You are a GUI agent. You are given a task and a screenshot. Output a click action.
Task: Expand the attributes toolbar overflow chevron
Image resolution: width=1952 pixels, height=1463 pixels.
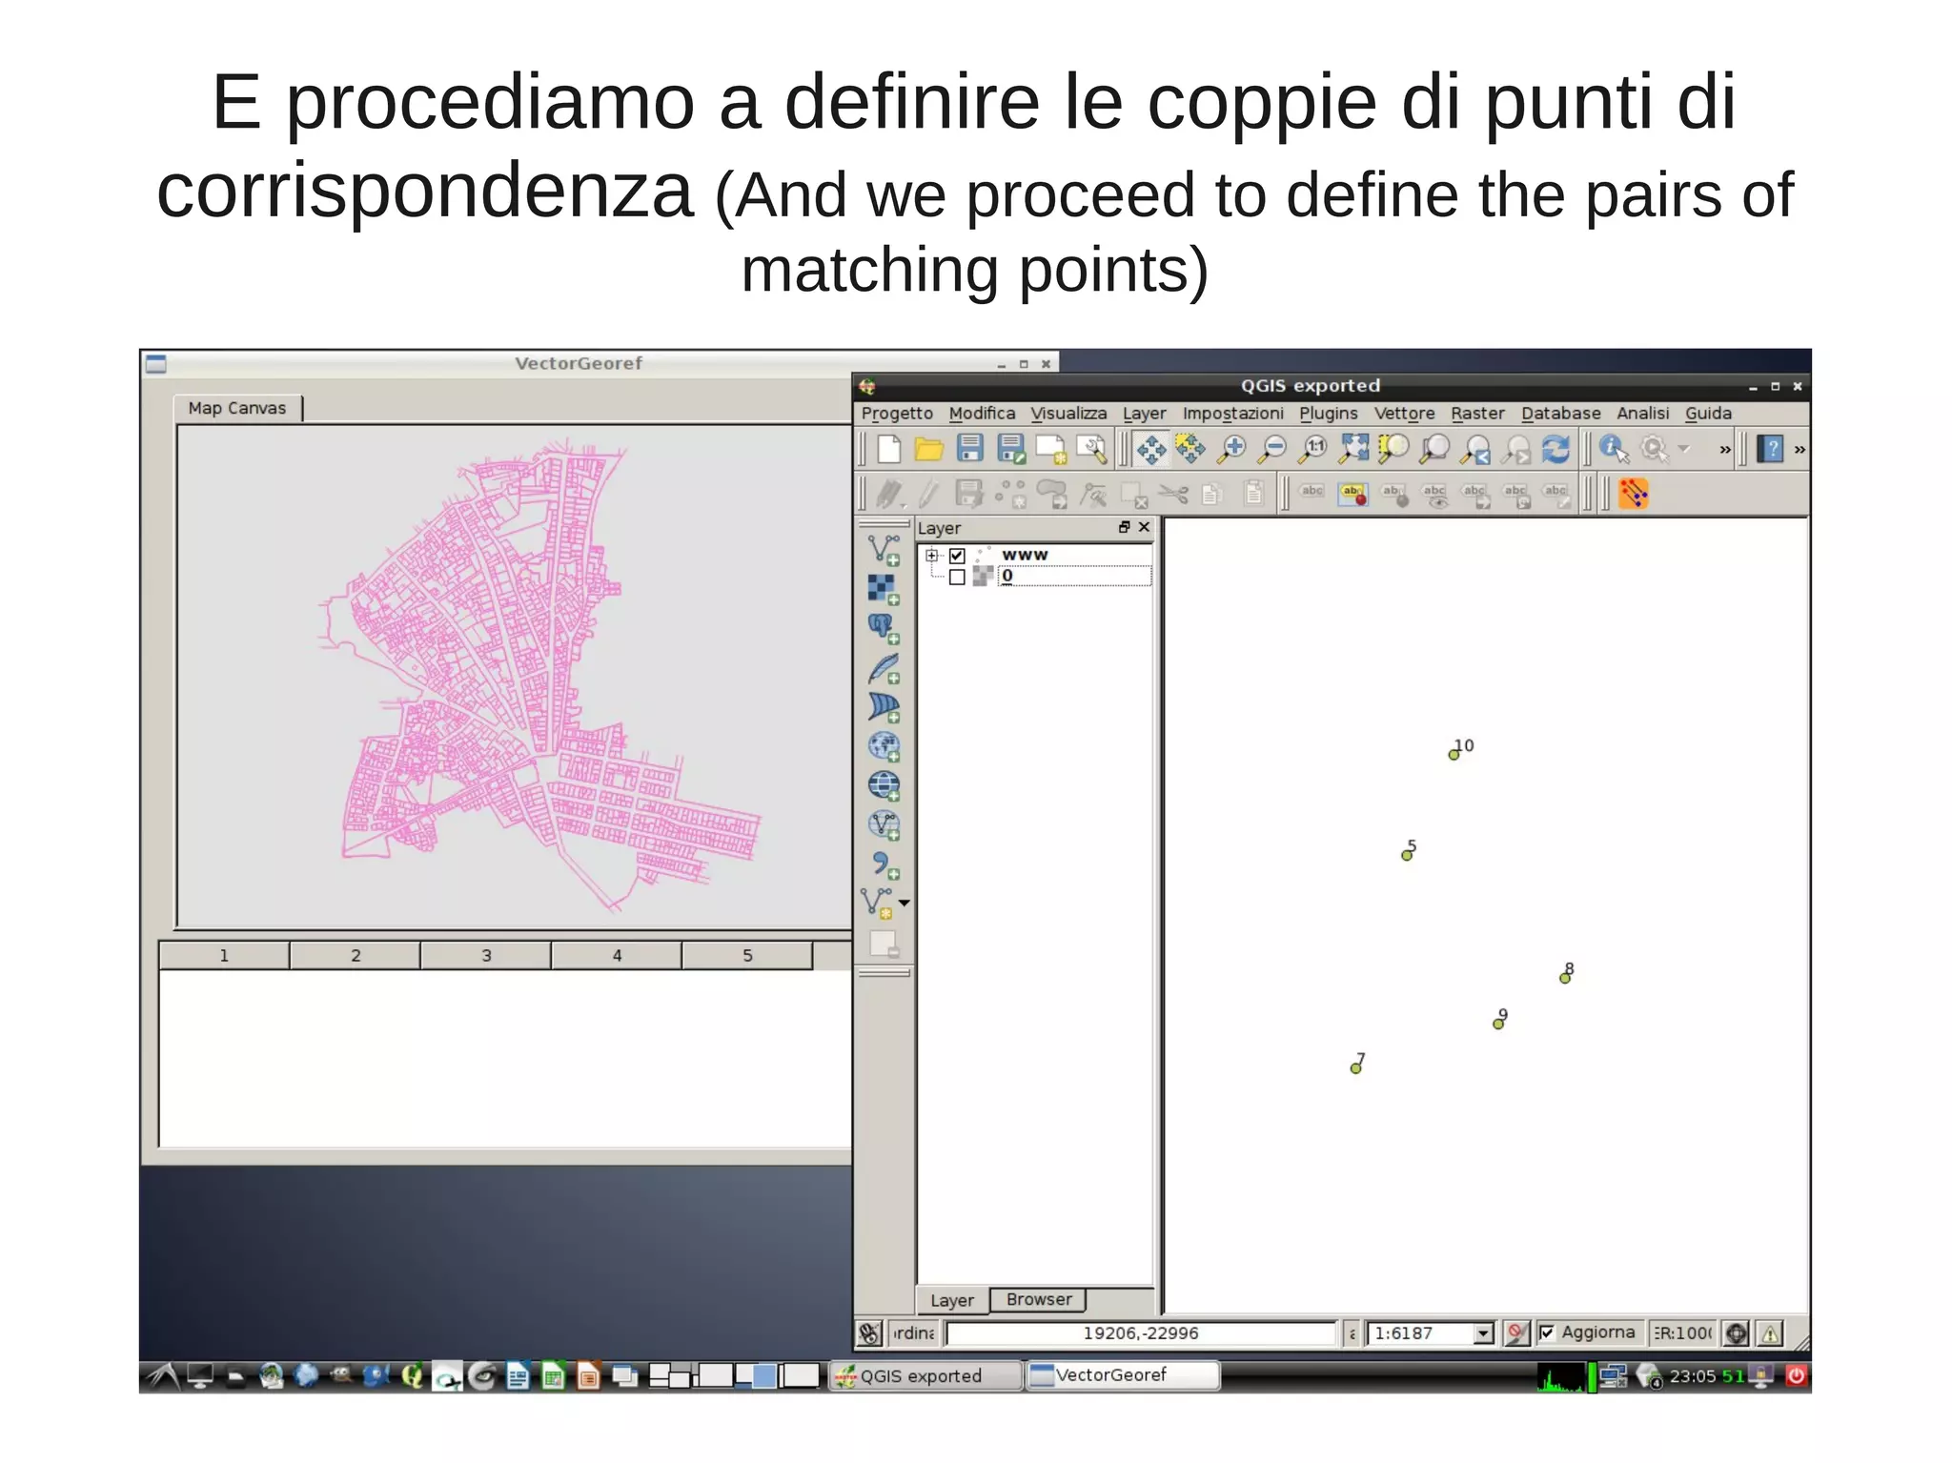point(1724,449)
